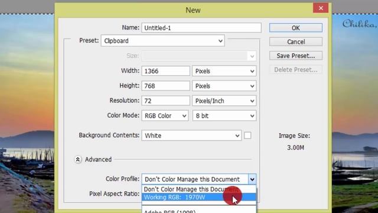Open the Resolution units dropdown

click(x=224, y=101)
